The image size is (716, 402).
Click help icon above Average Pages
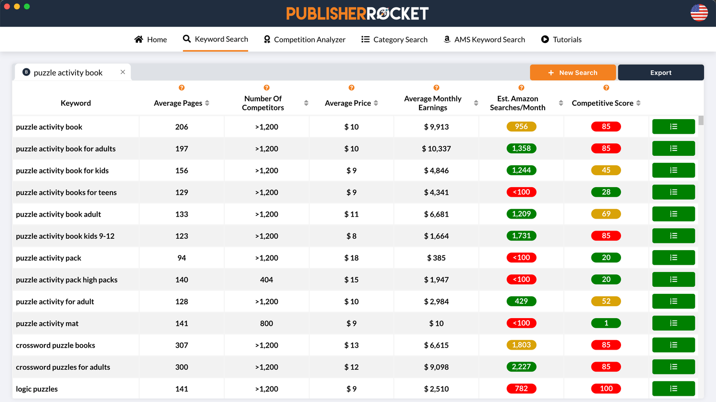pyautogui.click(x=181, y=88)
